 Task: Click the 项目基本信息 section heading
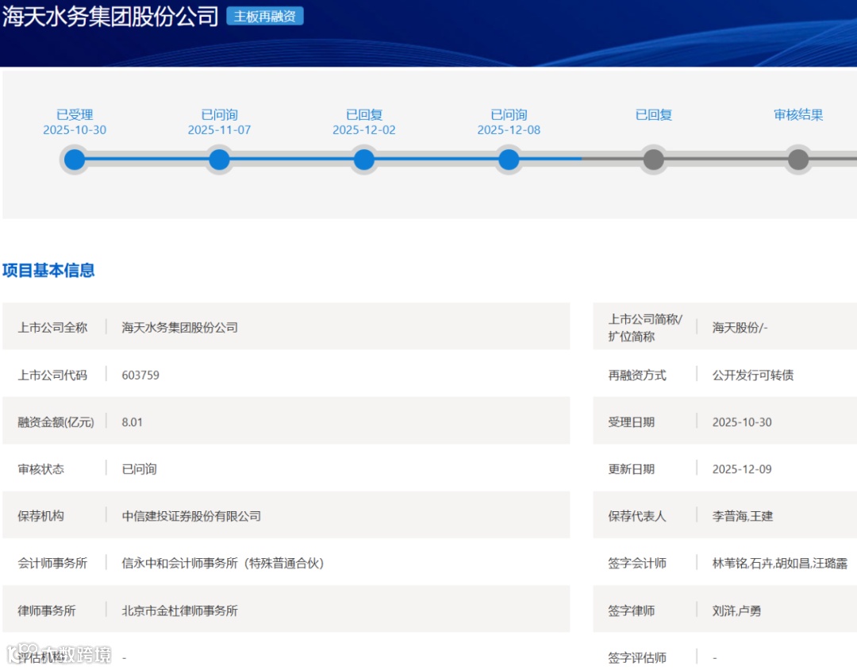(x=48, y=270)
